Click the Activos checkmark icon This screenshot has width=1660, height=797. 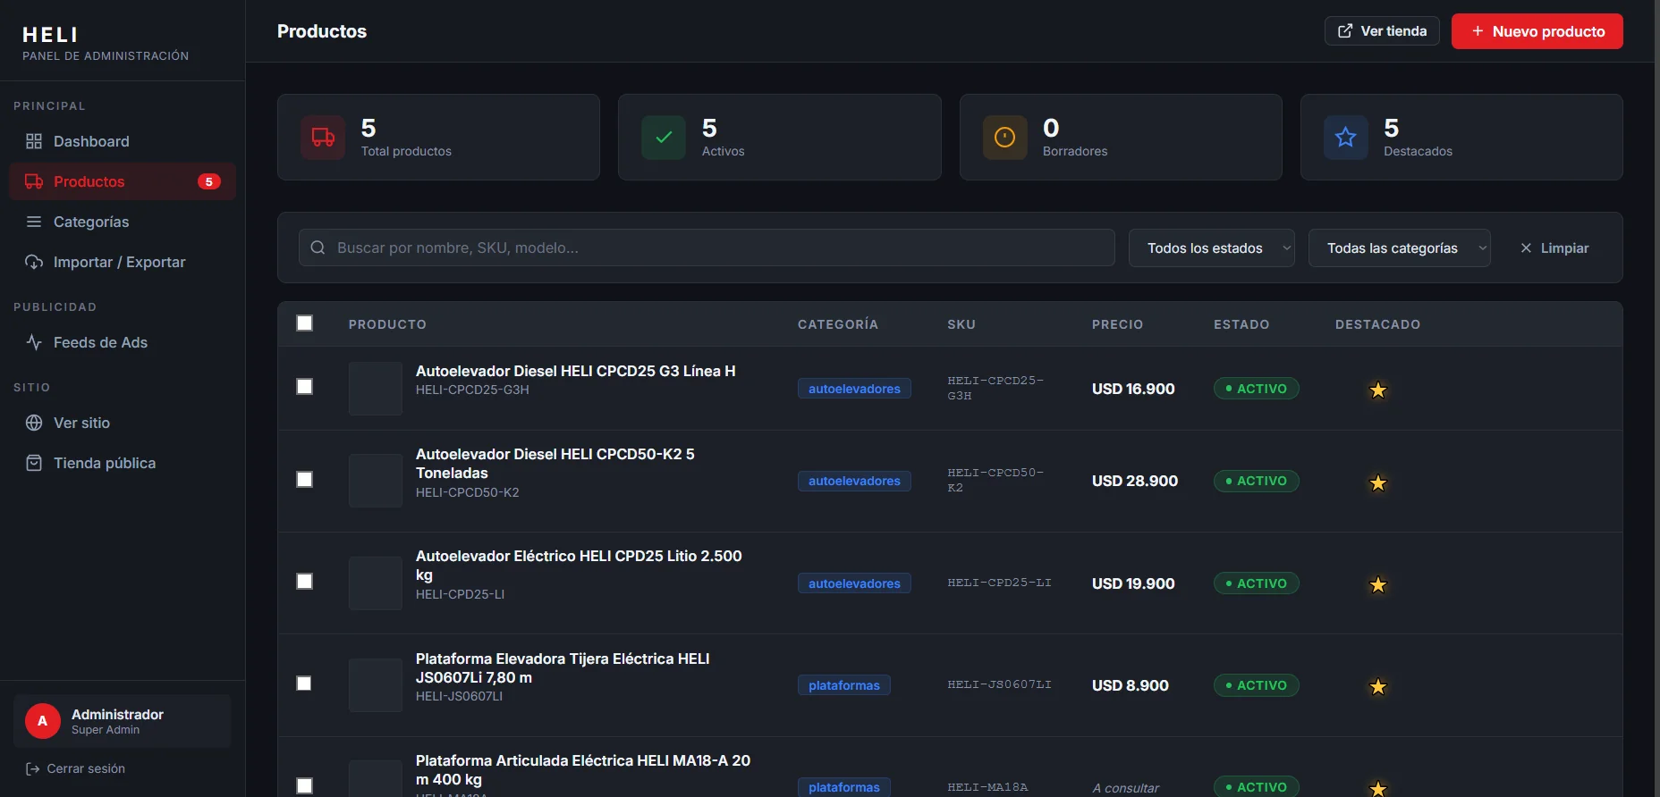[x=664, y=138]
